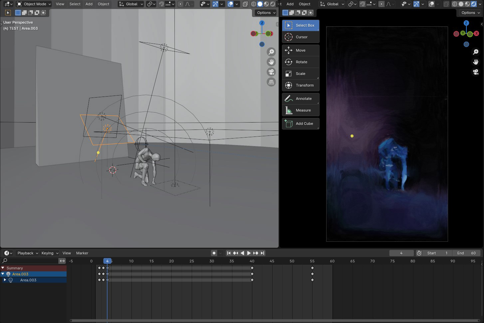The width and height of the screenshot is (484, 323).
Task: Open right viewport Options dropdown
Action: [x=470, y=13]
